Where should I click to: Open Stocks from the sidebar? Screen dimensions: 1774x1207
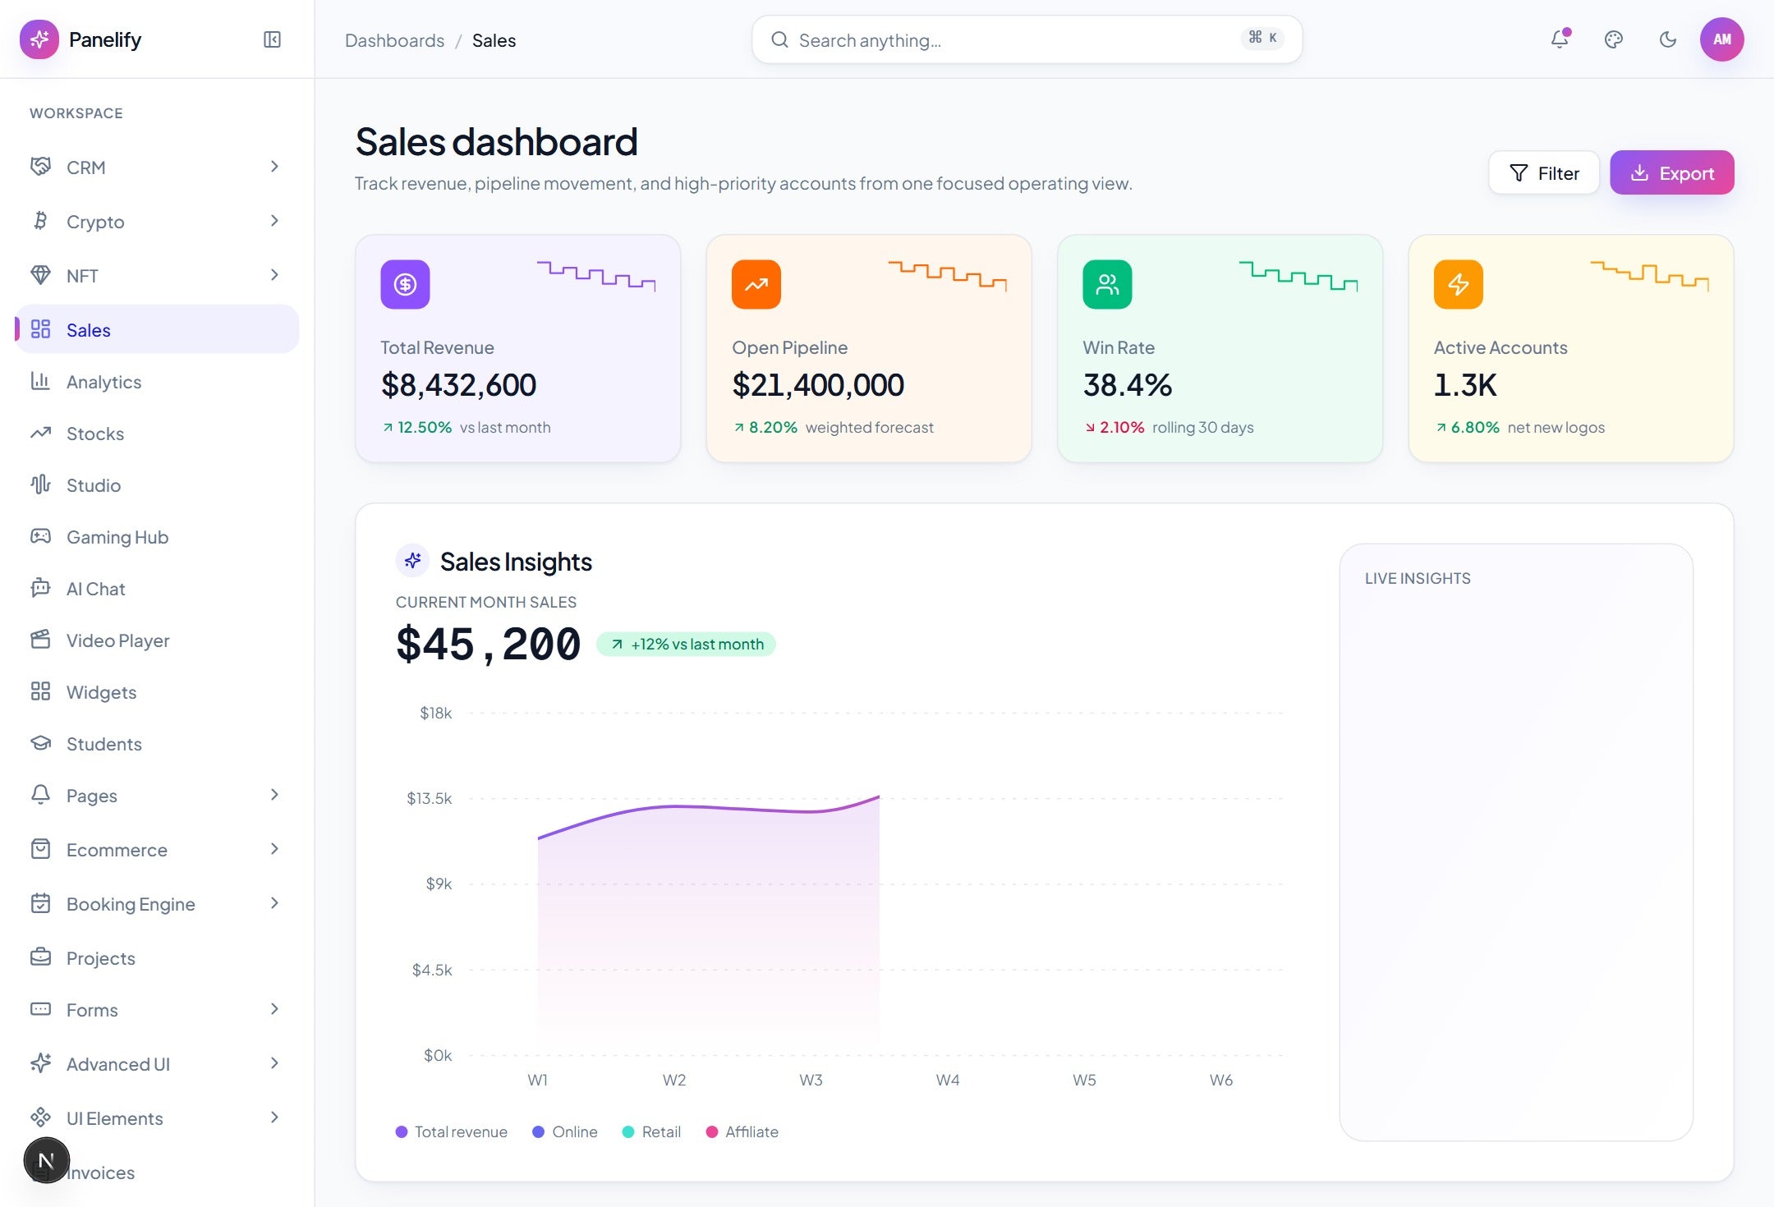coord(157,433)
